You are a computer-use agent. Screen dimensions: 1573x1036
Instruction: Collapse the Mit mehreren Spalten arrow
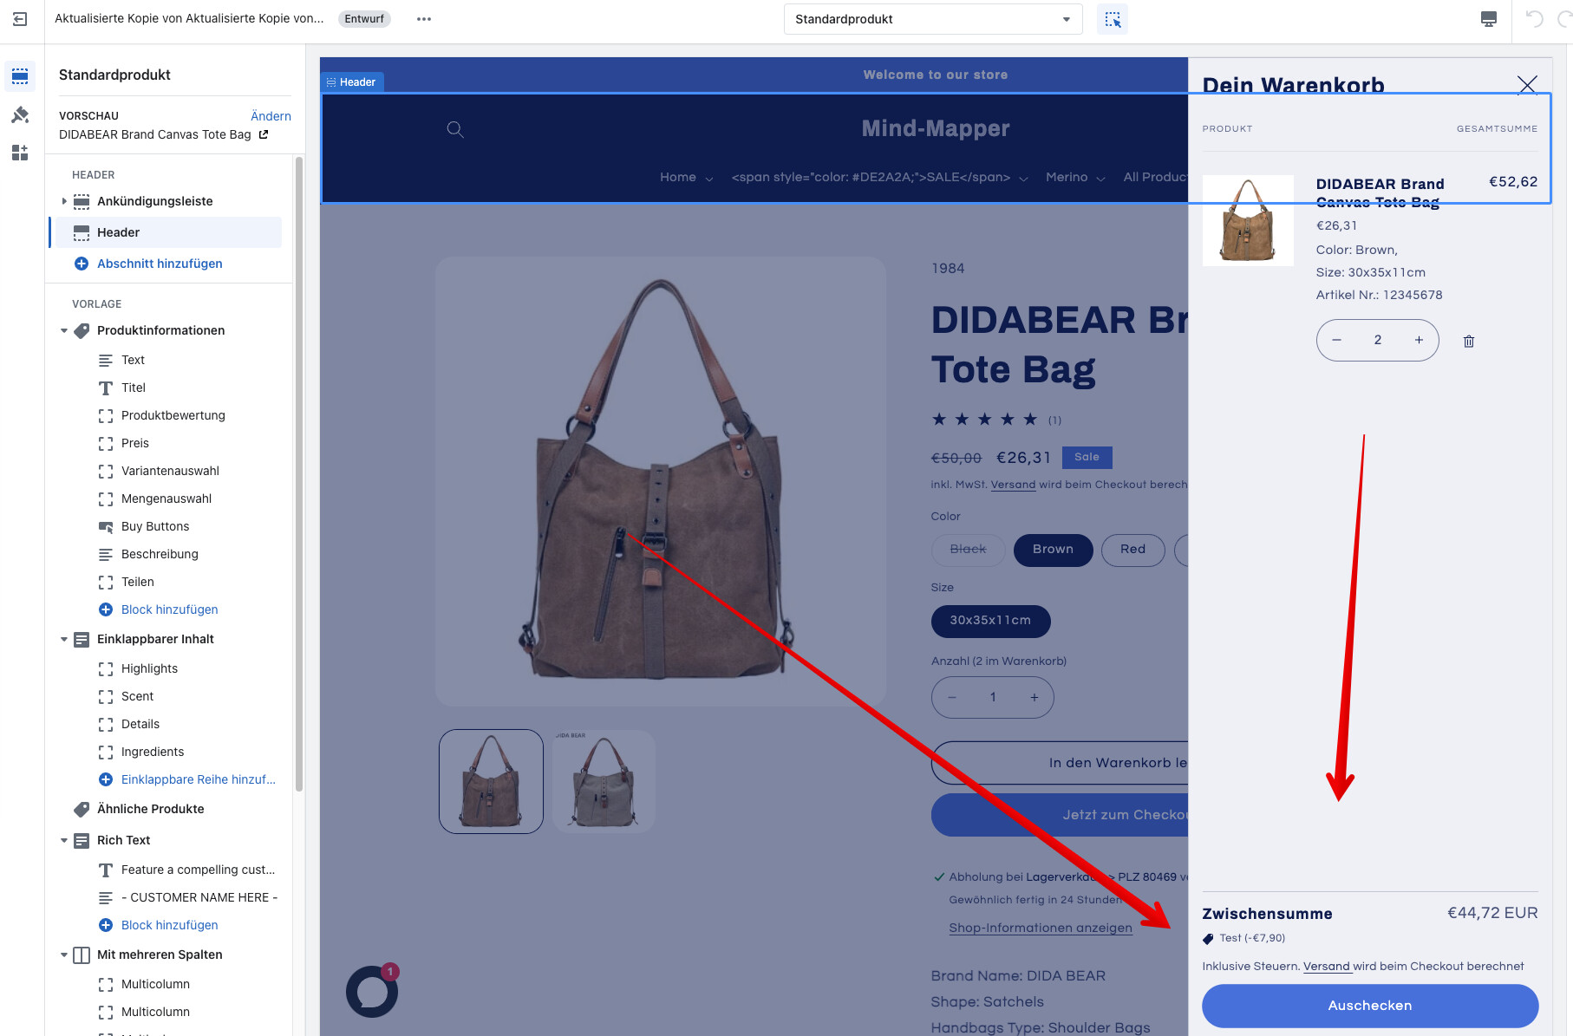pyautogui.click(x=64, y=955)
